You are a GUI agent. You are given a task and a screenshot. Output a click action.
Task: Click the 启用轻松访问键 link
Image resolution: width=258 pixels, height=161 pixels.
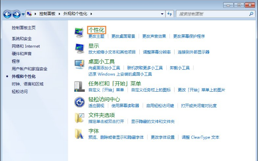tap(160, 105)
